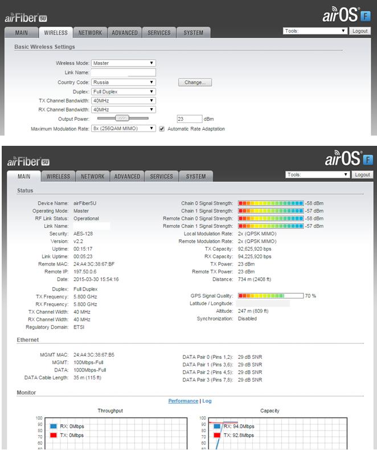Screen dimensions: 377x450
Task: Open the Performance monitor link
Action: (183, 401)
